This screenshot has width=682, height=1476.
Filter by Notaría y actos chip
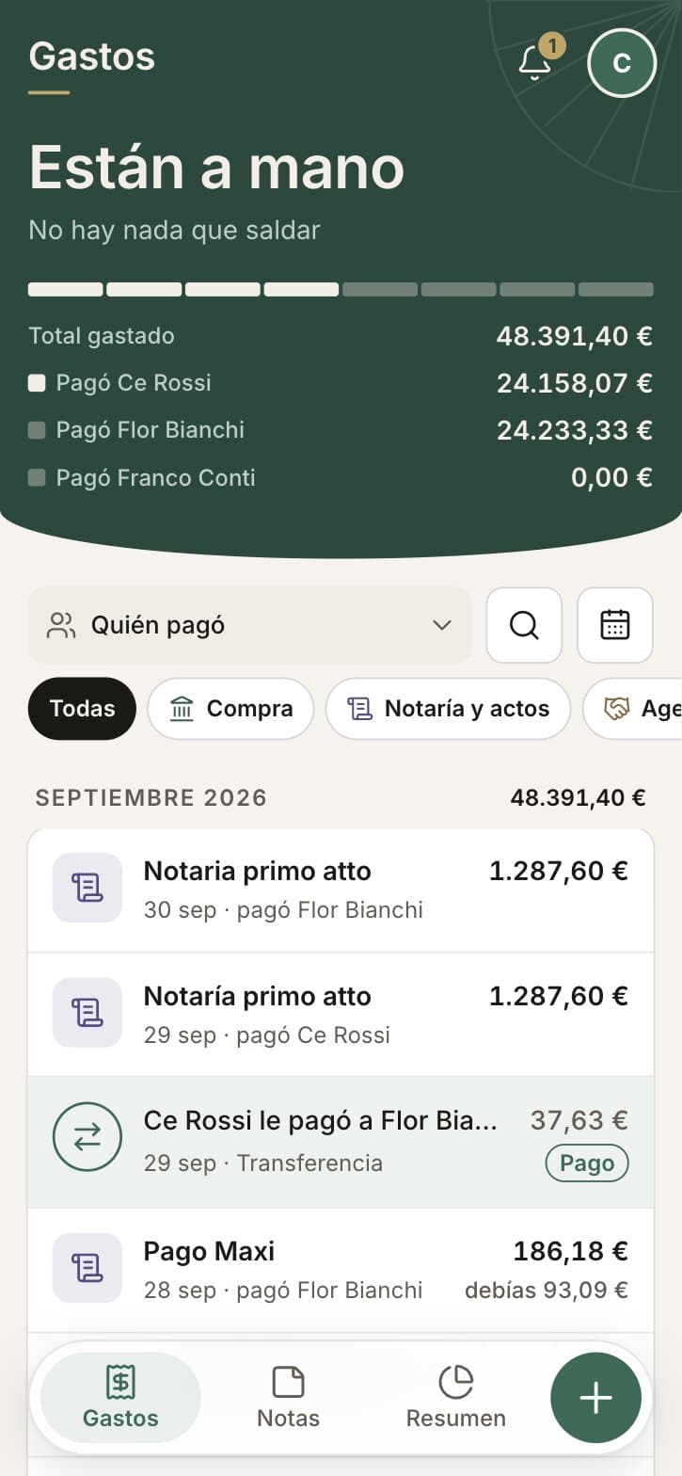pyautogui.click(x=448, y=709)
